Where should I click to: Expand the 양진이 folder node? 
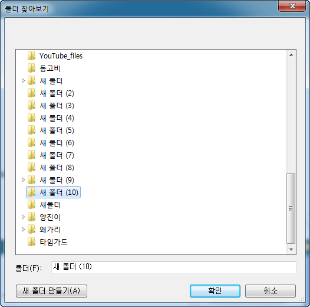coord(23,217)
